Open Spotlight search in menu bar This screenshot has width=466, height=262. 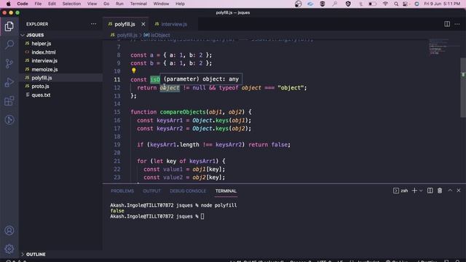tap(396, 4)
